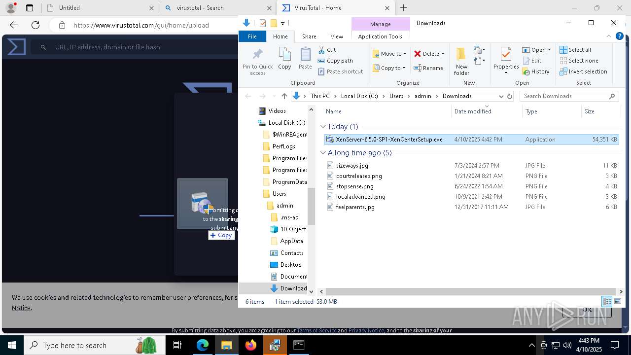Select the file stopsense.png
This screenshot has height=355, width=631.
click(x=355, y=186)
